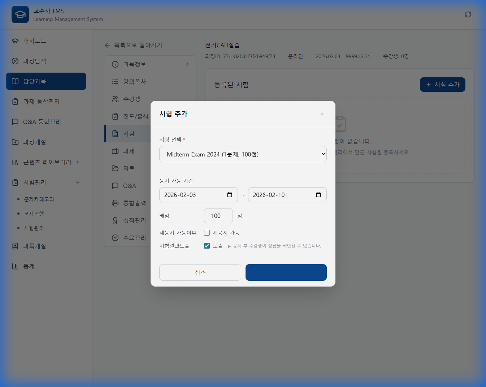The height and width of the screenshot is (387, 486).
Task: Open 성적관리 using the medal icon
Action: [x=115, y=220]
